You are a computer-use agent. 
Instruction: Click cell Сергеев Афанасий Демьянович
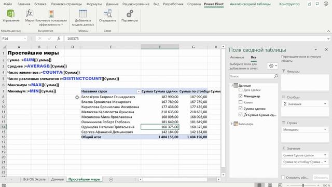[110, 132]
